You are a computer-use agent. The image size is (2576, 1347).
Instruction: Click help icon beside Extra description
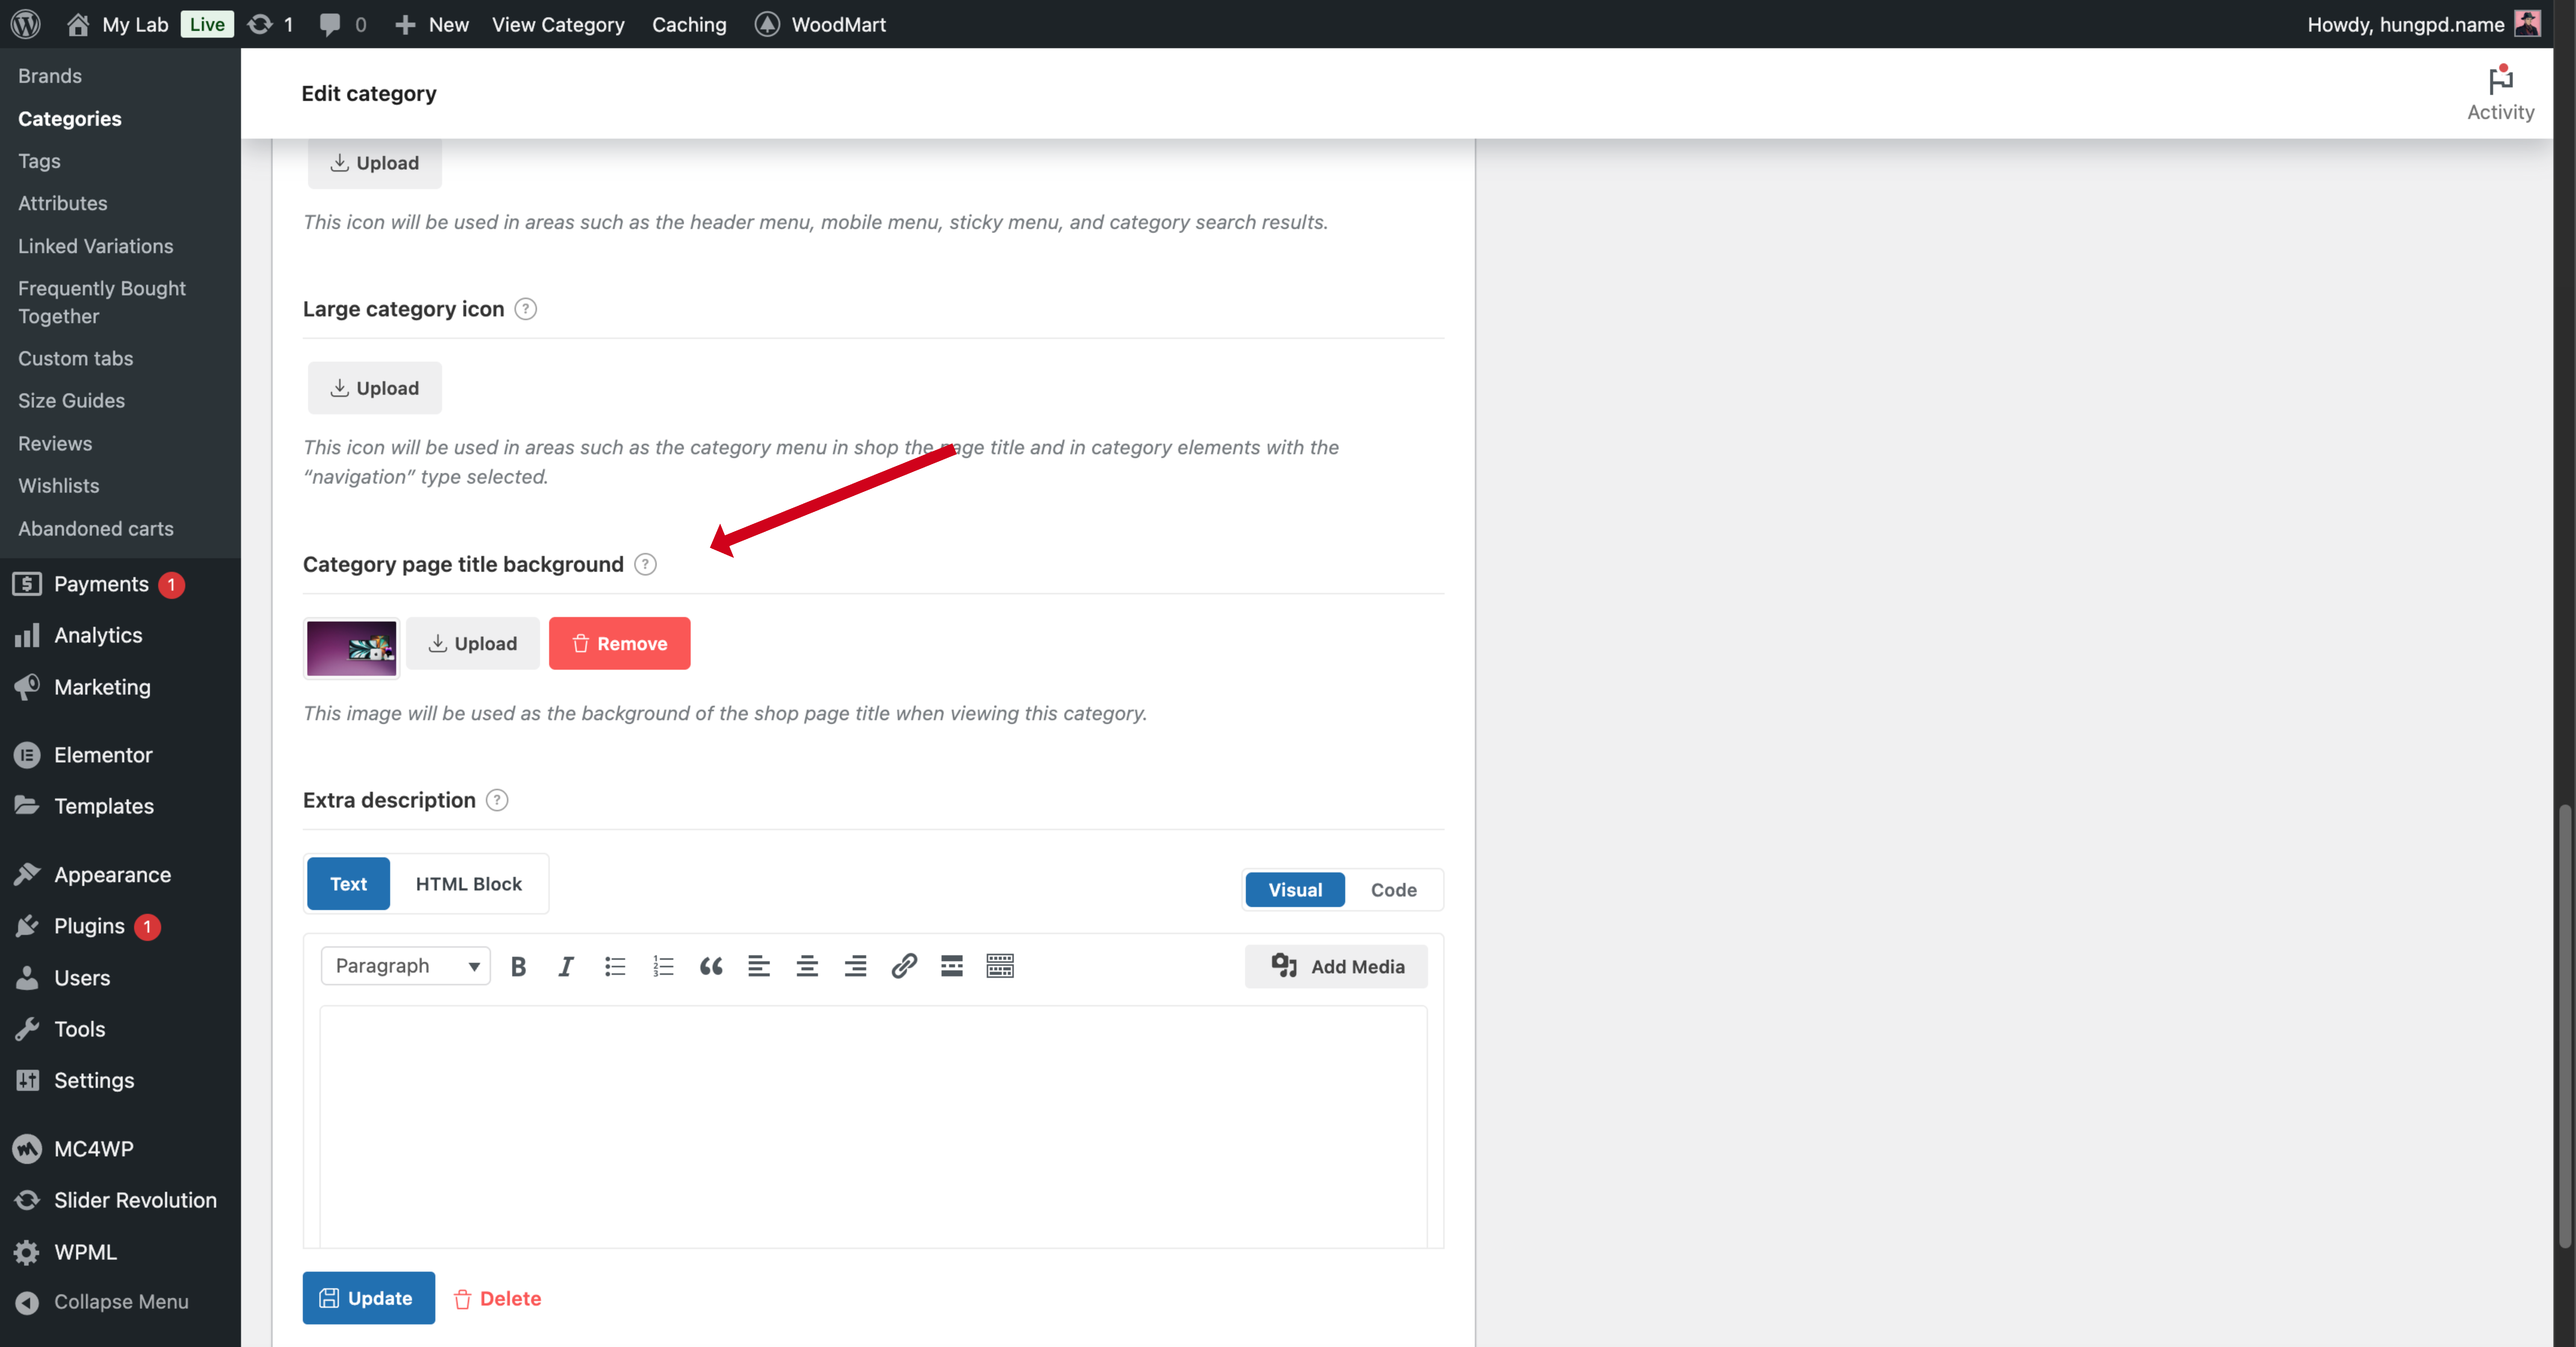(497, 800)
